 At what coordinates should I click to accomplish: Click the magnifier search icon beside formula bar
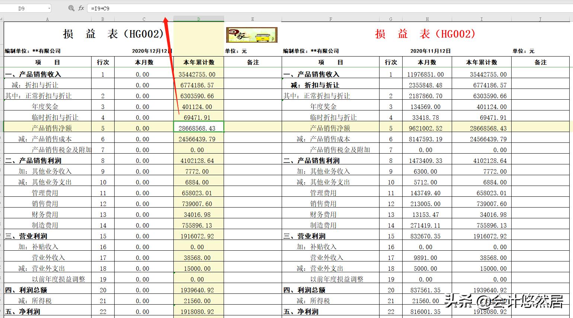(71, 8)
